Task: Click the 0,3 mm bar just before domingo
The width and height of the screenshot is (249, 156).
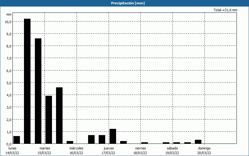Action: click(198, 142)
